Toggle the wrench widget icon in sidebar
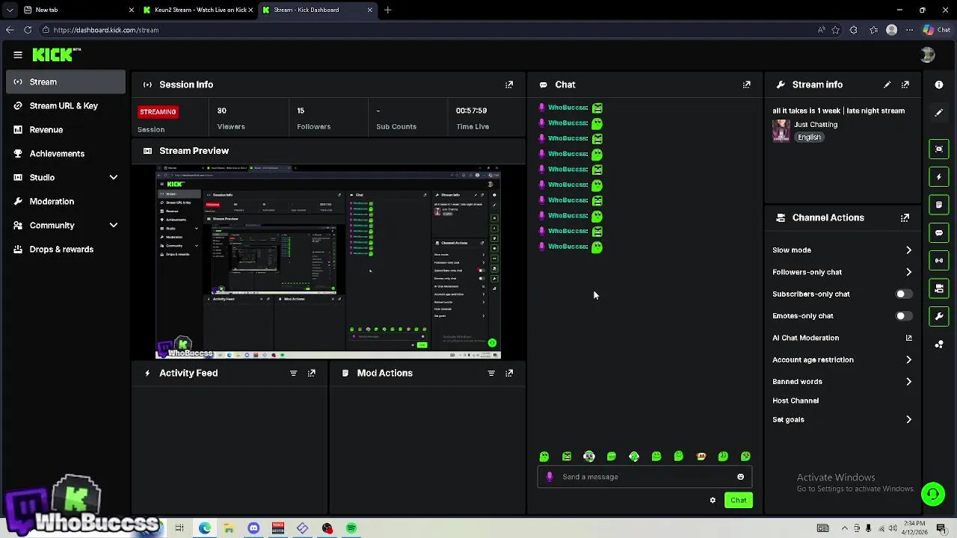 pos(939,316)
